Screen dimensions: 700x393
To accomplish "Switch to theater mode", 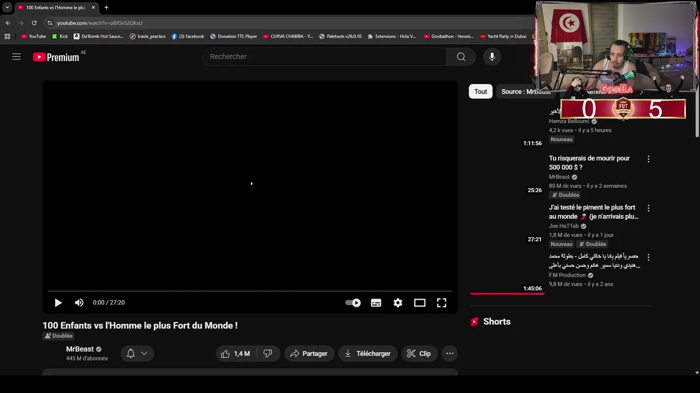I will 419,302.
